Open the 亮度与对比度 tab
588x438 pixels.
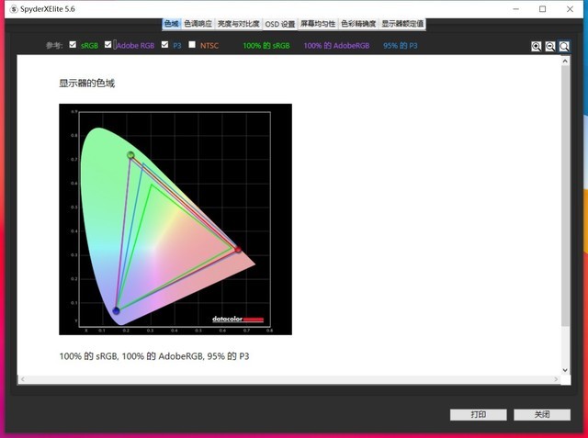point(239,24)
